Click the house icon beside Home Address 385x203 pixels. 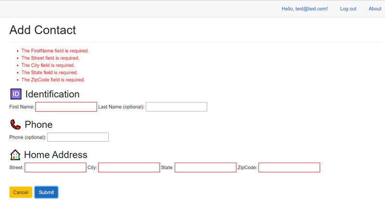pyautogui.click(x=15, y=154)
